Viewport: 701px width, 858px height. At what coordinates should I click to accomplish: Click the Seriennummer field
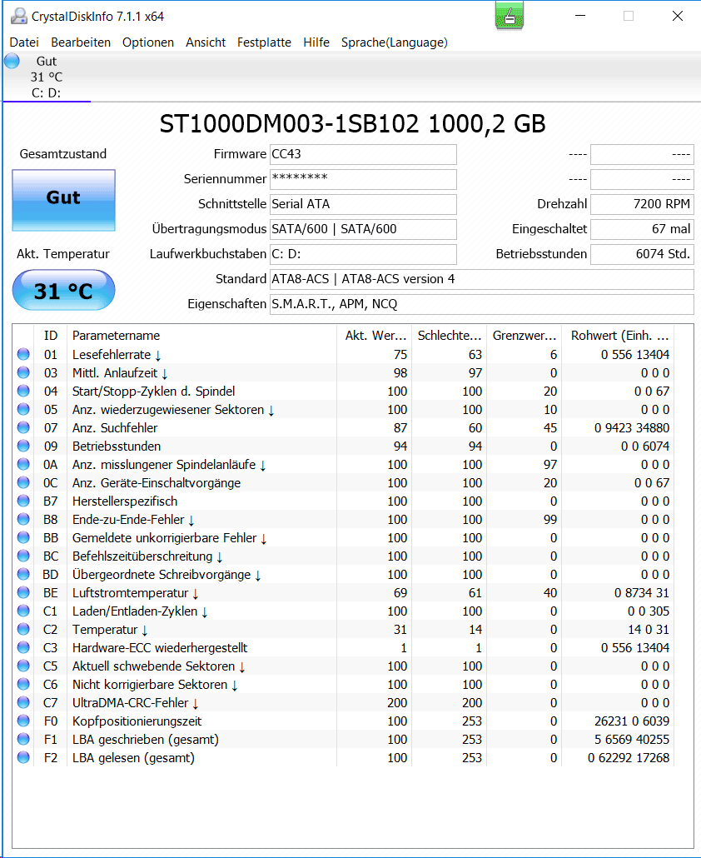[x=363, y=179]
